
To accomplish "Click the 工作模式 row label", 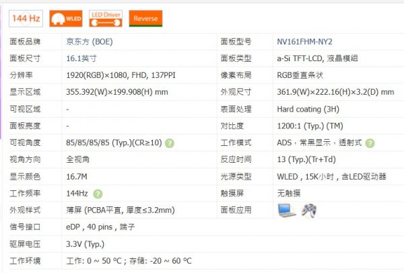I will (236, 143).
